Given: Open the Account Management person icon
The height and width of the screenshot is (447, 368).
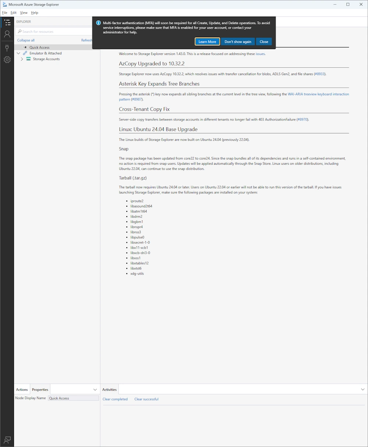Looking at the screenshot, I should pyautogui.click(x=7, y=34).
